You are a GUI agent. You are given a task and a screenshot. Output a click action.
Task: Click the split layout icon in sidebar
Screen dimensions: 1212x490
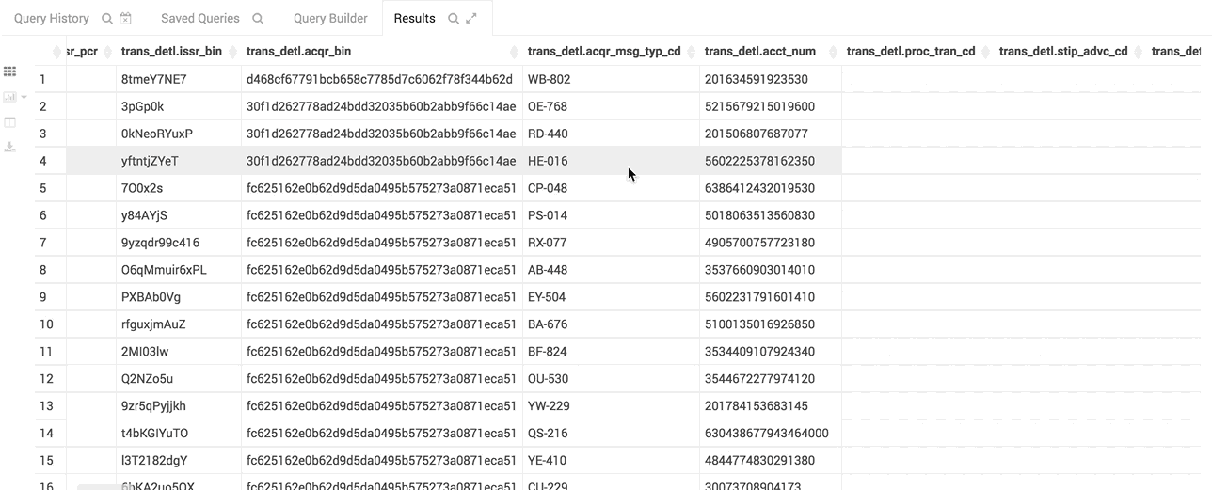pyautogui.click(x=10, y=122)
